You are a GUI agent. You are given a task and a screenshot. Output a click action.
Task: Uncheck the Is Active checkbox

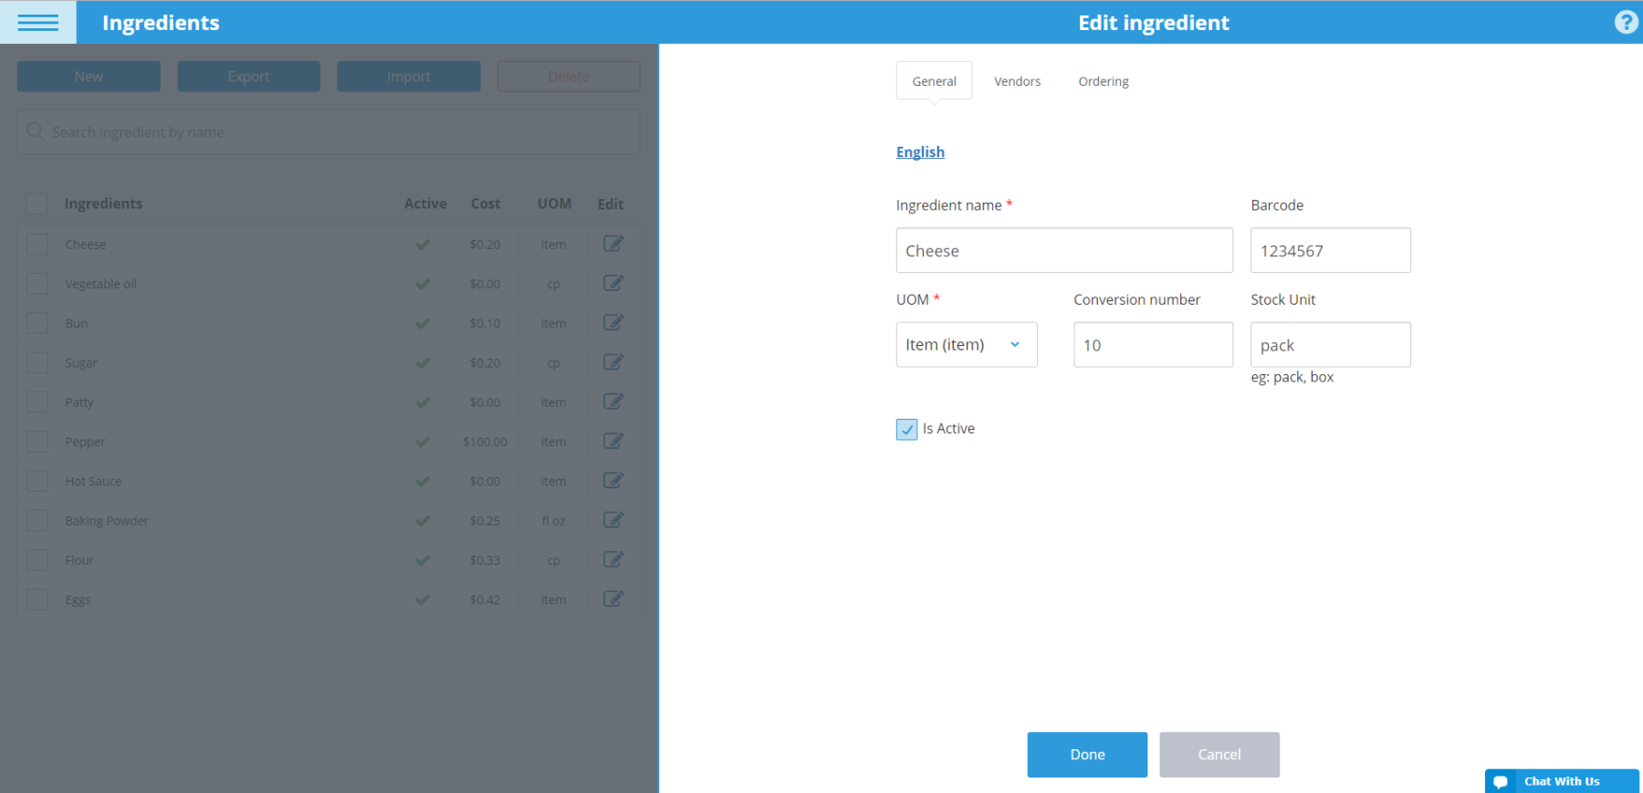tap(906, 429)
